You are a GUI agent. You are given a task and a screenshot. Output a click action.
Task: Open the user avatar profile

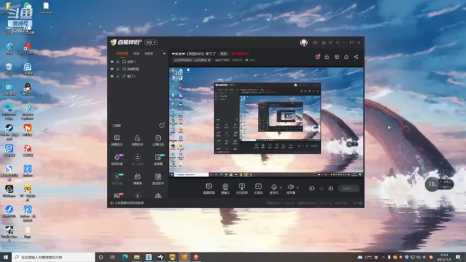(303, 43)
